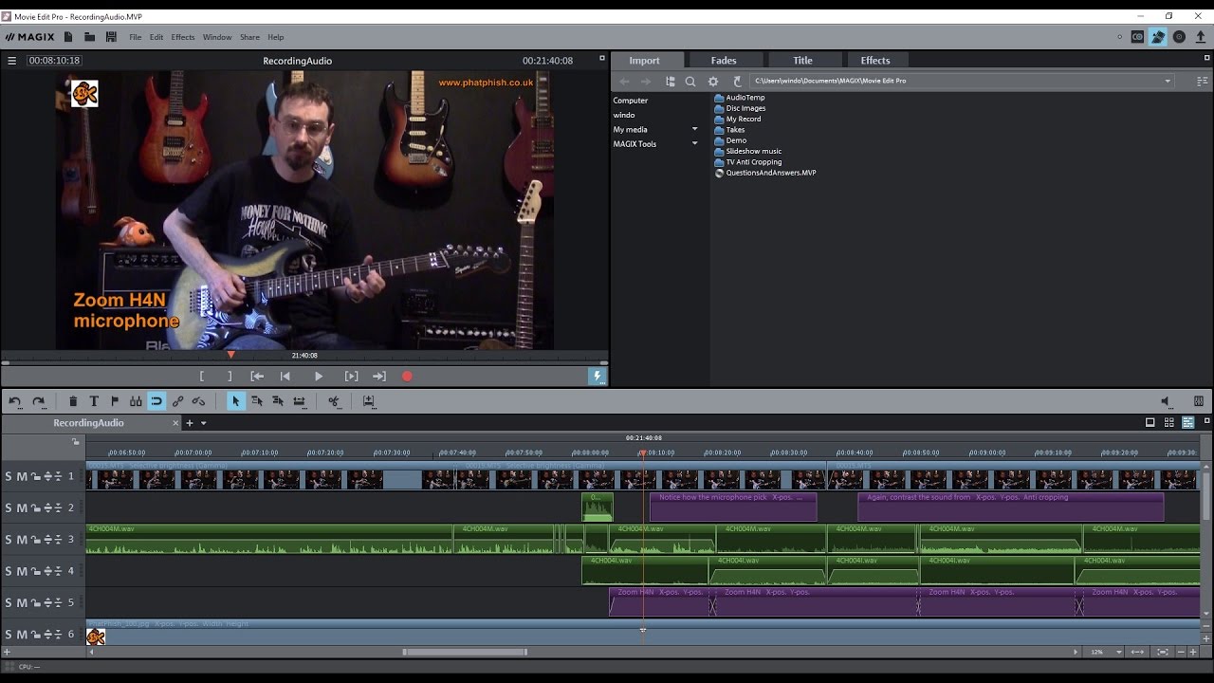Click the trash can delete tool
The width and height of the screenshot is (1214, 683).
(73, 401)
